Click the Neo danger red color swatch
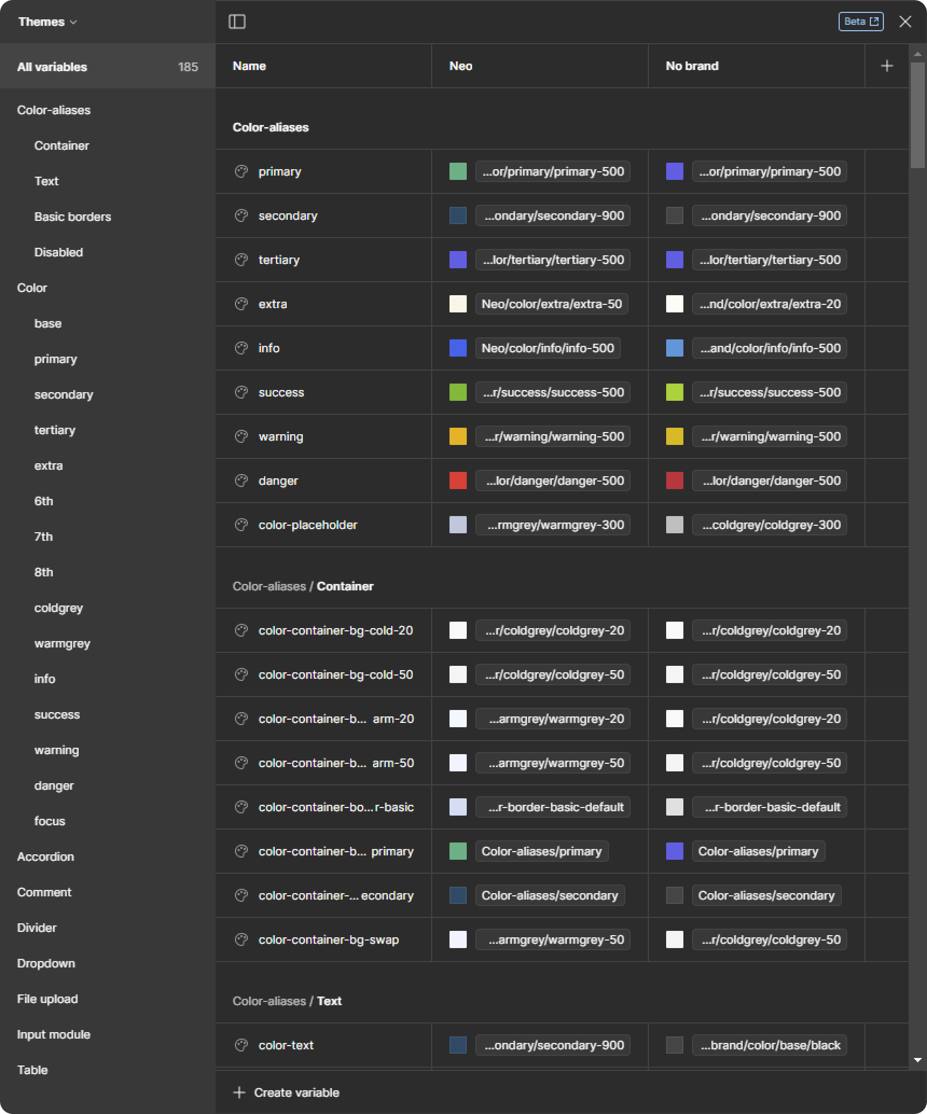 point(458,481)
